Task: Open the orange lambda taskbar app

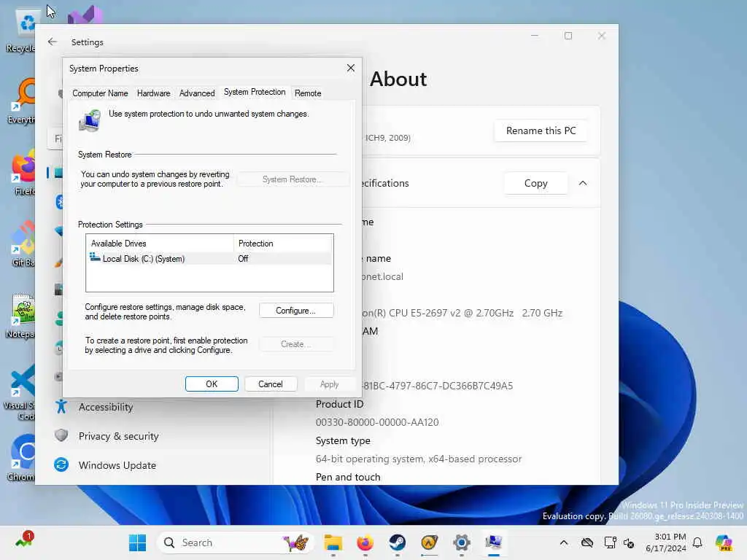Action: (x=429, y=542)
